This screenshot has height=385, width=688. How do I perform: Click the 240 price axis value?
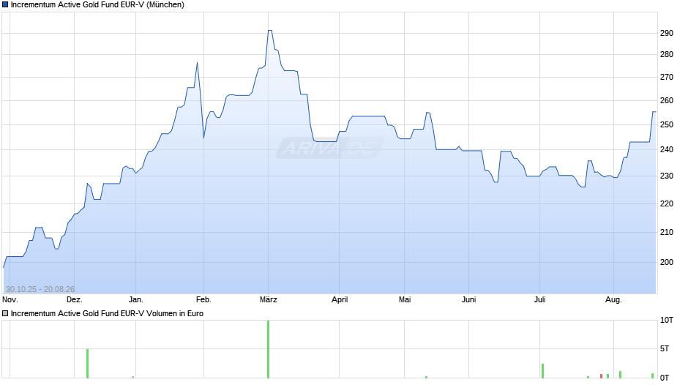pyautogui.click(x=667, y=150)
